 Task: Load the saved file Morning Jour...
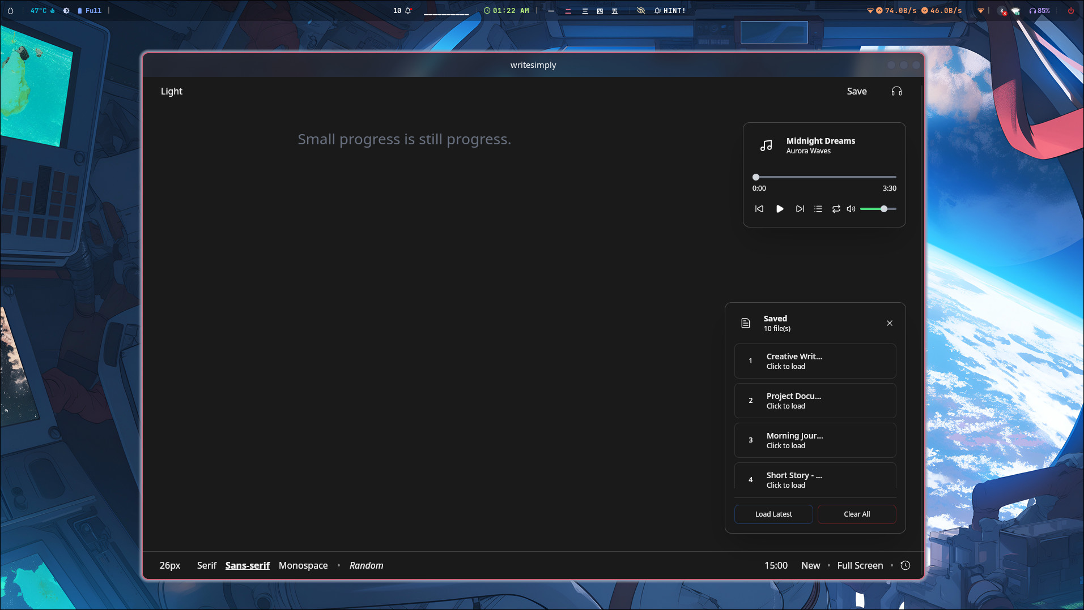point(815,440)
